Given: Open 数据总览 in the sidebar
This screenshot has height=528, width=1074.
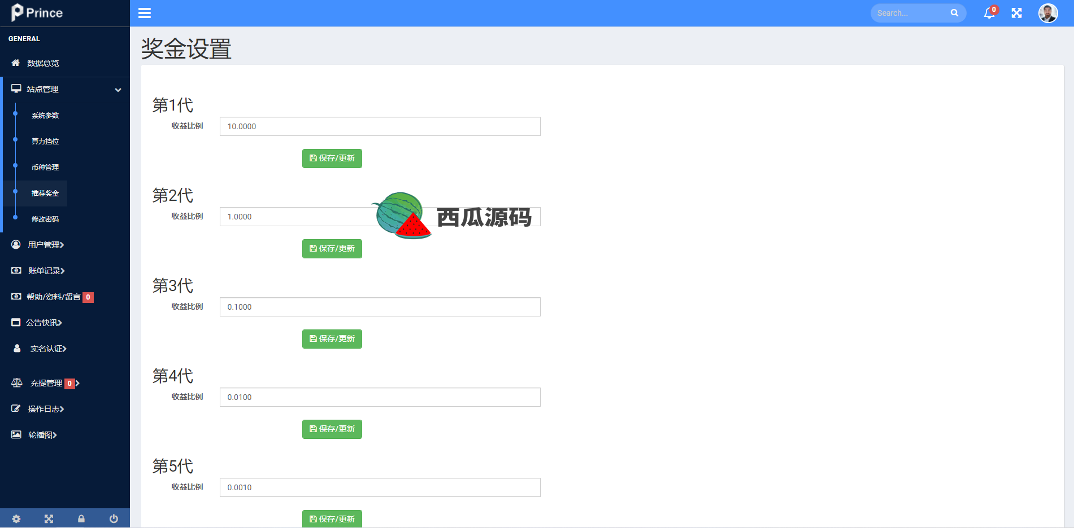Looking at the screenshot, I should tap(43, 63).
